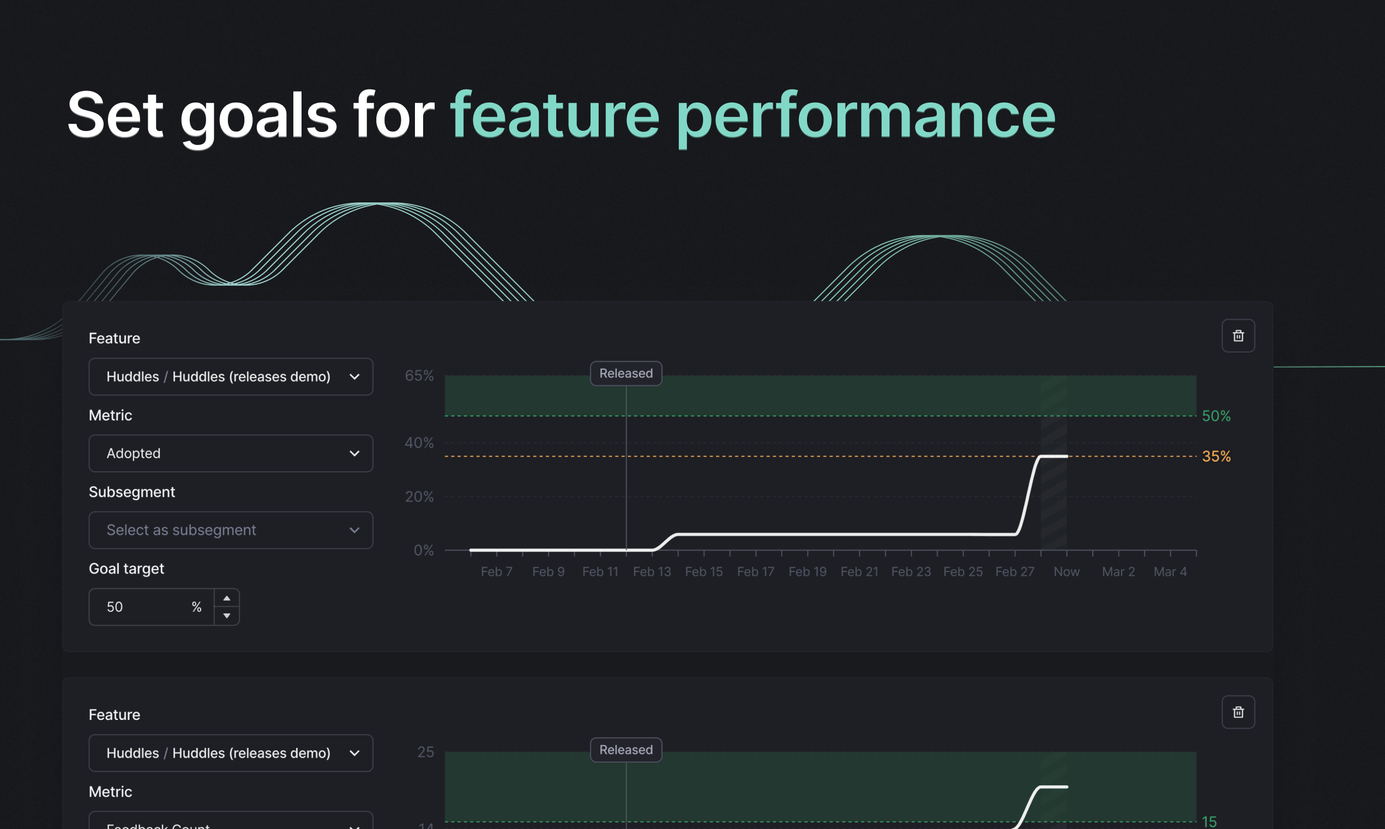Decrease goal target with the down arrow
Image resolution: width=1385 pixels, height=829 pixels.
[227, 616]
